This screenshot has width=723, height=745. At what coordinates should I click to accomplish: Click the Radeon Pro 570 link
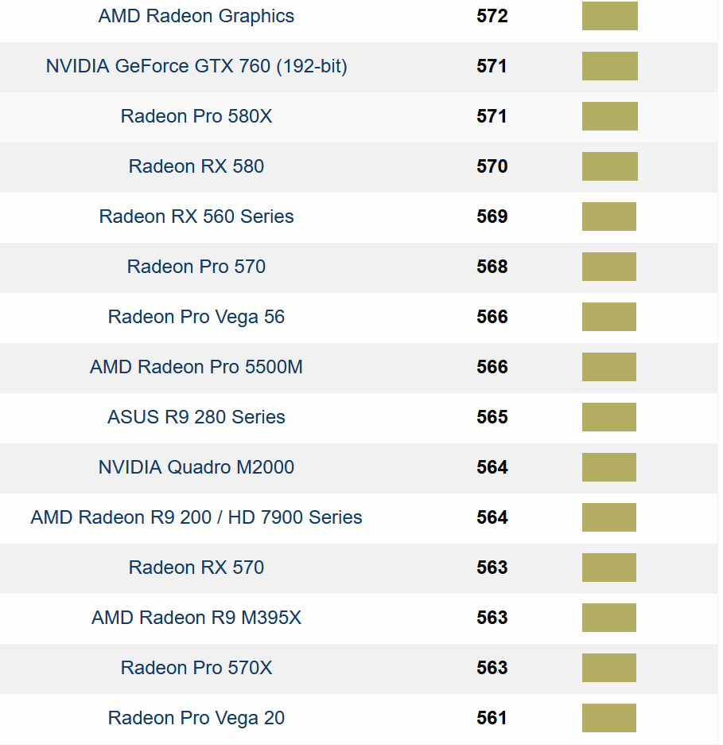click(196, 267)
